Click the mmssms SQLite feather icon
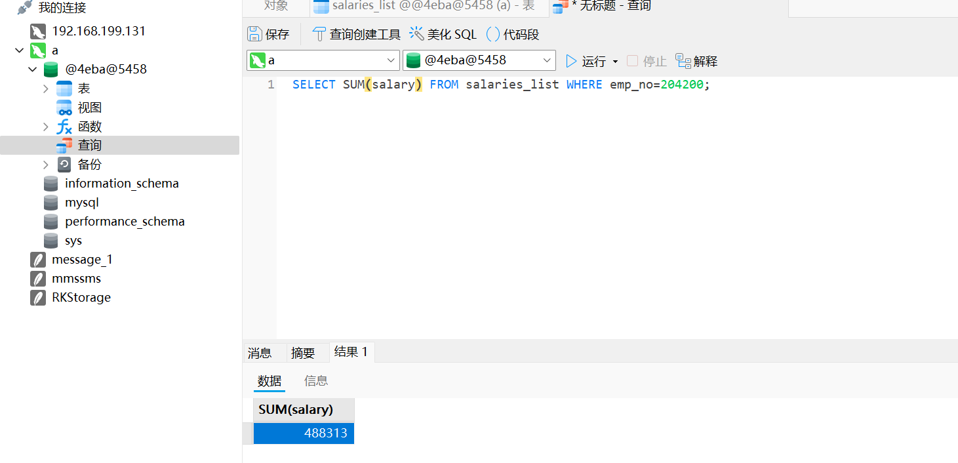The height and width of the screenshot is (463, 958). tap(38, 279)
